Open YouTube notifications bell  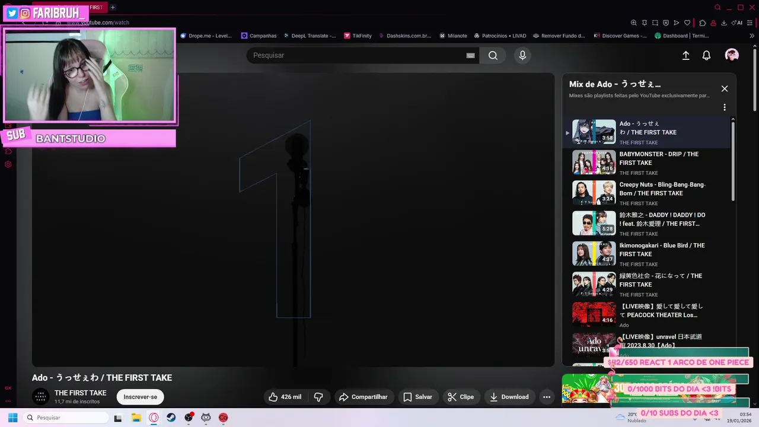click(x=706, y=55)
